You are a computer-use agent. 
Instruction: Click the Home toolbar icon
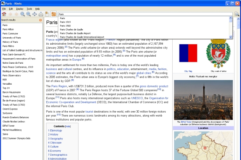tap(4, 14)
